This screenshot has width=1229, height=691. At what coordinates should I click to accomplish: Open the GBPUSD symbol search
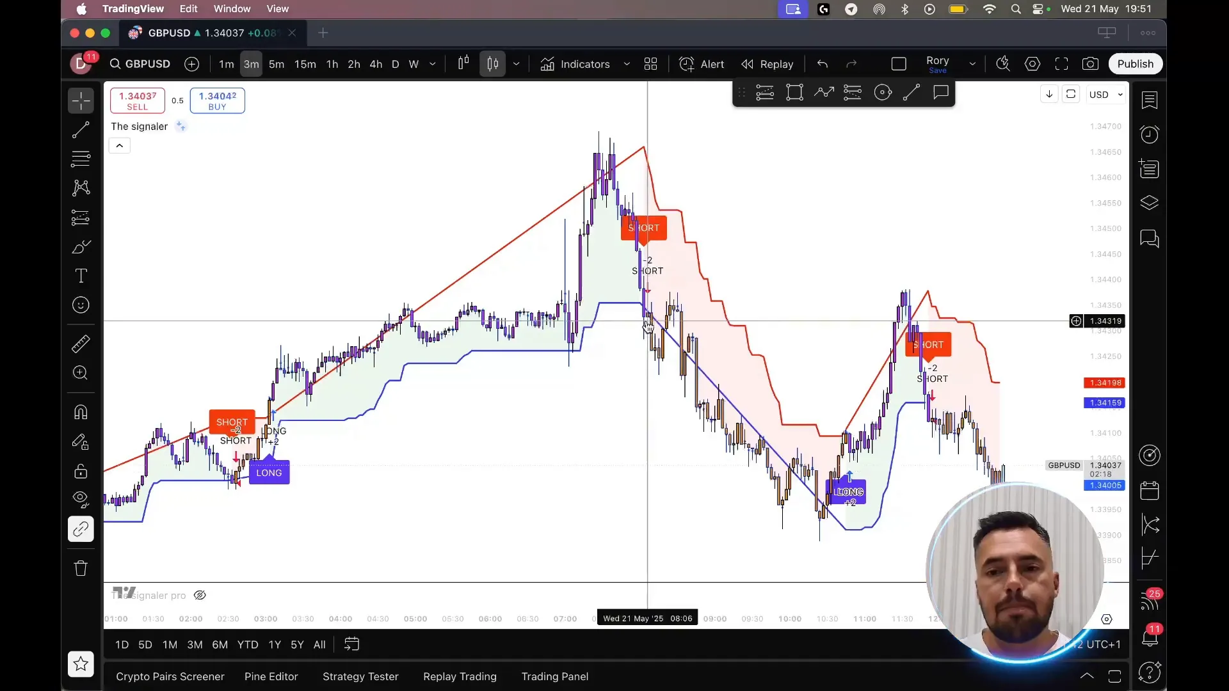[x=140, y=64]
